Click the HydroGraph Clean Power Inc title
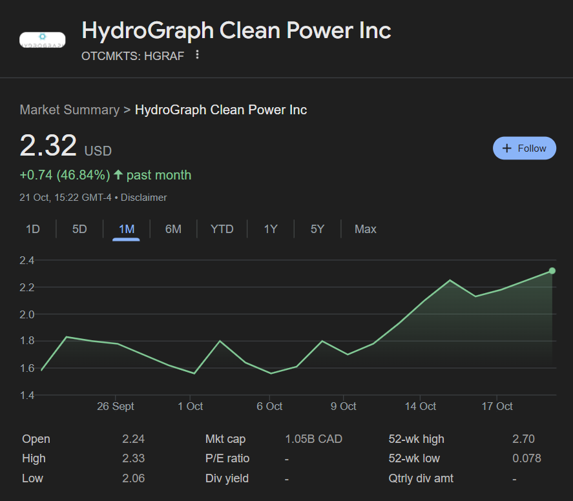 [236, 30]
